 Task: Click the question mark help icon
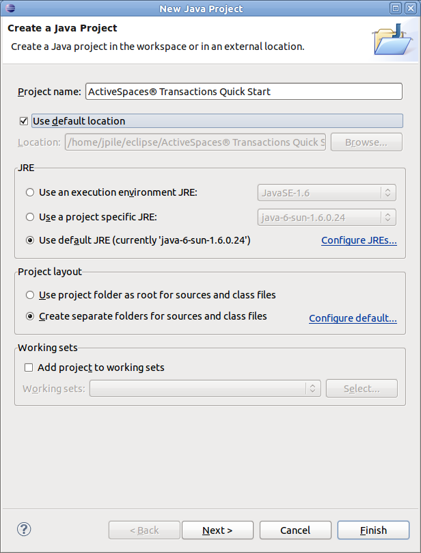pos(23,529)
